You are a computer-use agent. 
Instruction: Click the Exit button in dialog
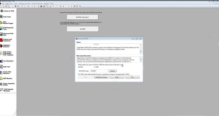tap(132, 77)
